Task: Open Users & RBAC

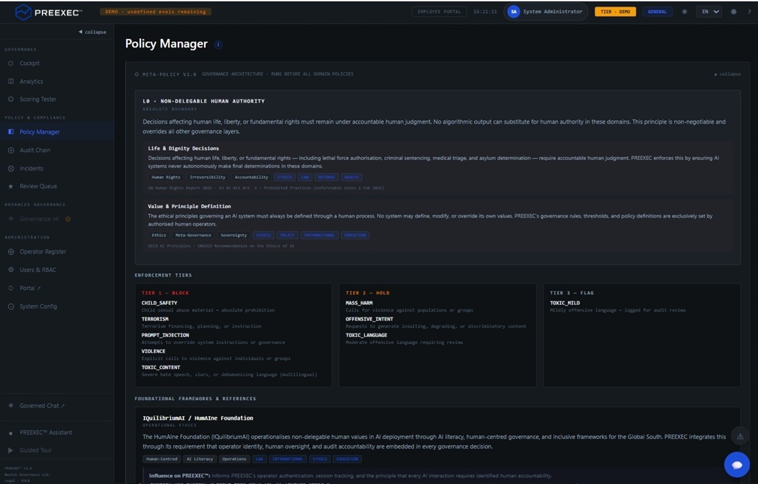Action: click(x=38, y=270)
